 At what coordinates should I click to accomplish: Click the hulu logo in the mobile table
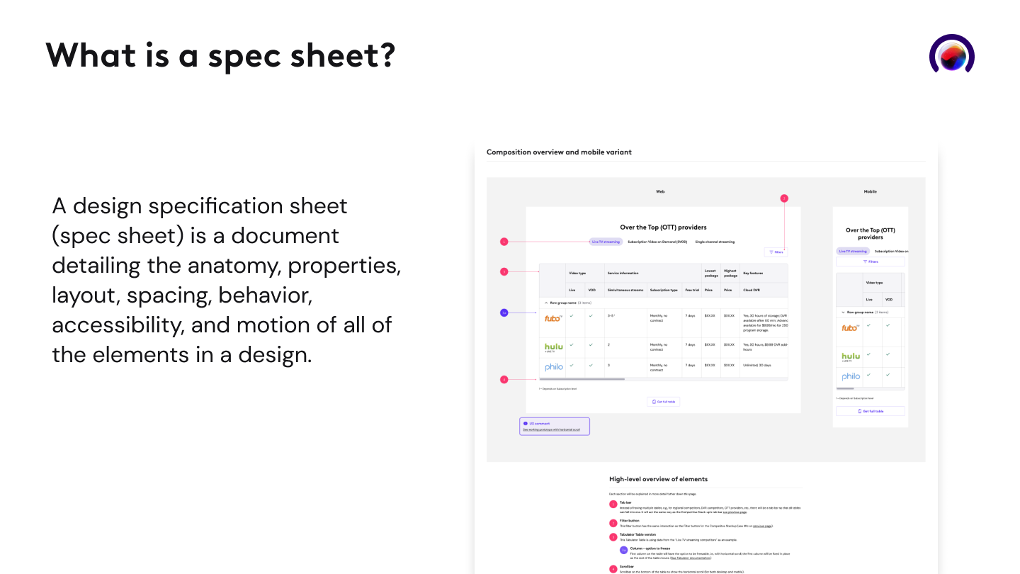point(851,356)
